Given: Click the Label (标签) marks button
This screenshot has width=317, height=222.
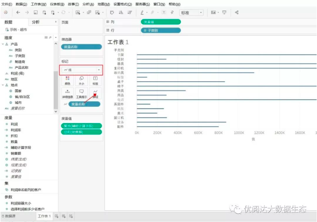Looking at the screenshot, I should 95,80.
